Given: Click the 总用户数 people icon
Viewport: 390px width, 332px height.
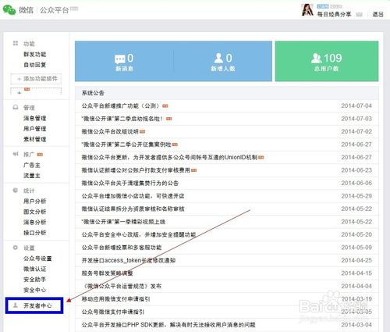Looking at the screenshot, I should (317, 58).
